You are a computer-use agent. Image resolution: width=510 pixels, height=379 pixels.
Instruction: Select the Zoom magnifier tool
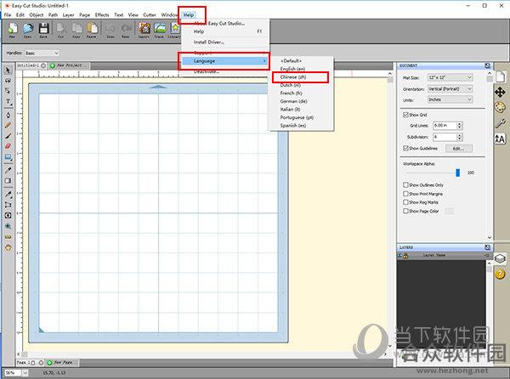[8, 226]
